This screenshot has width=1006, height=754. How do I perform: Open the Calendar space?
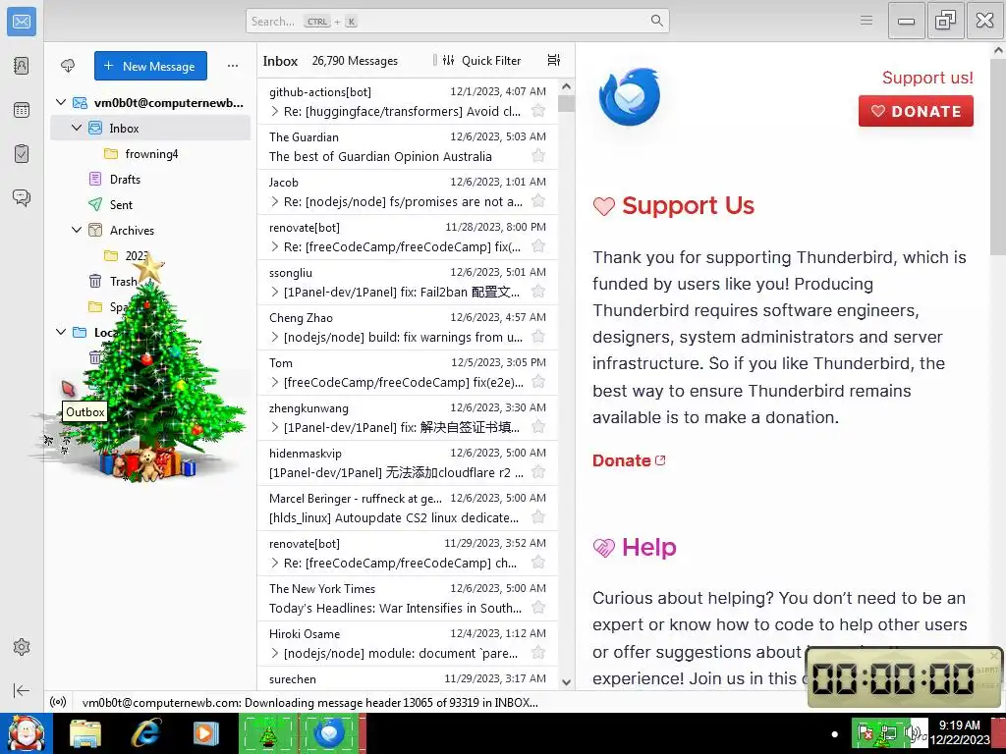point(22,110)
